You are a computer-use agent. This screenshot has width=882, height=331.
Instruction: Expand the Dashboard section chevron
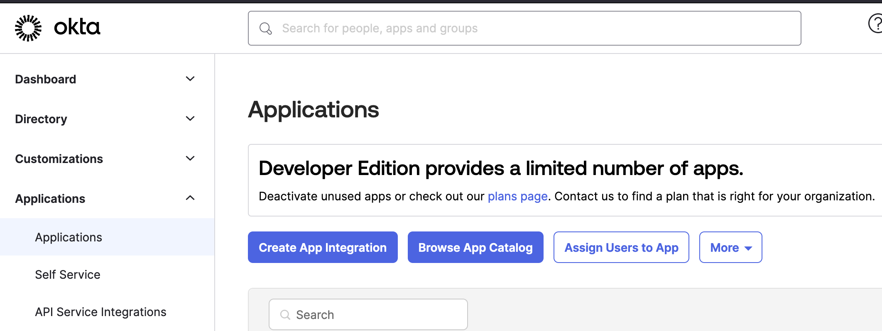190,79
